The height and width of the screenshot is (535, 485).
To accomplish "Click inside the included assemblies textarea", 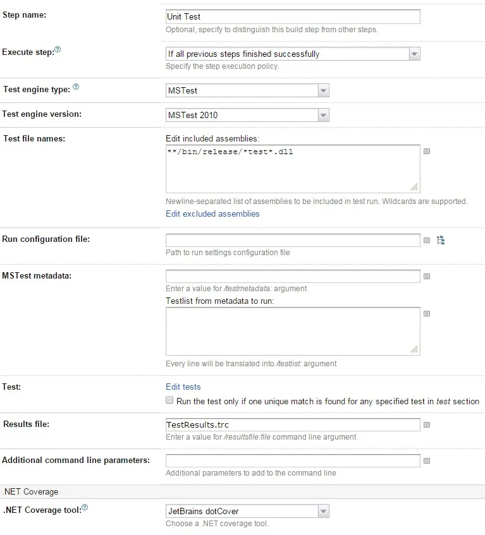I will 292,169.
